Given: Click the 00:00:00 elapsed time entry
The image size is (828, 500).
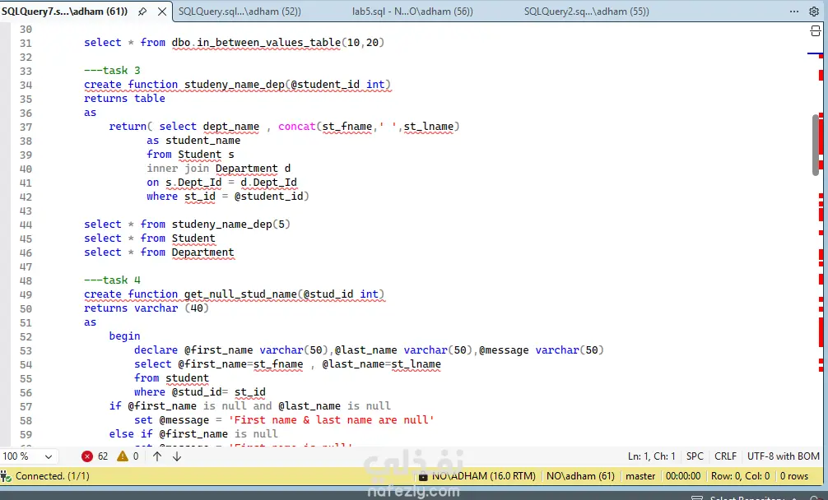Looking at the screenshot, I should pos(683,476).
